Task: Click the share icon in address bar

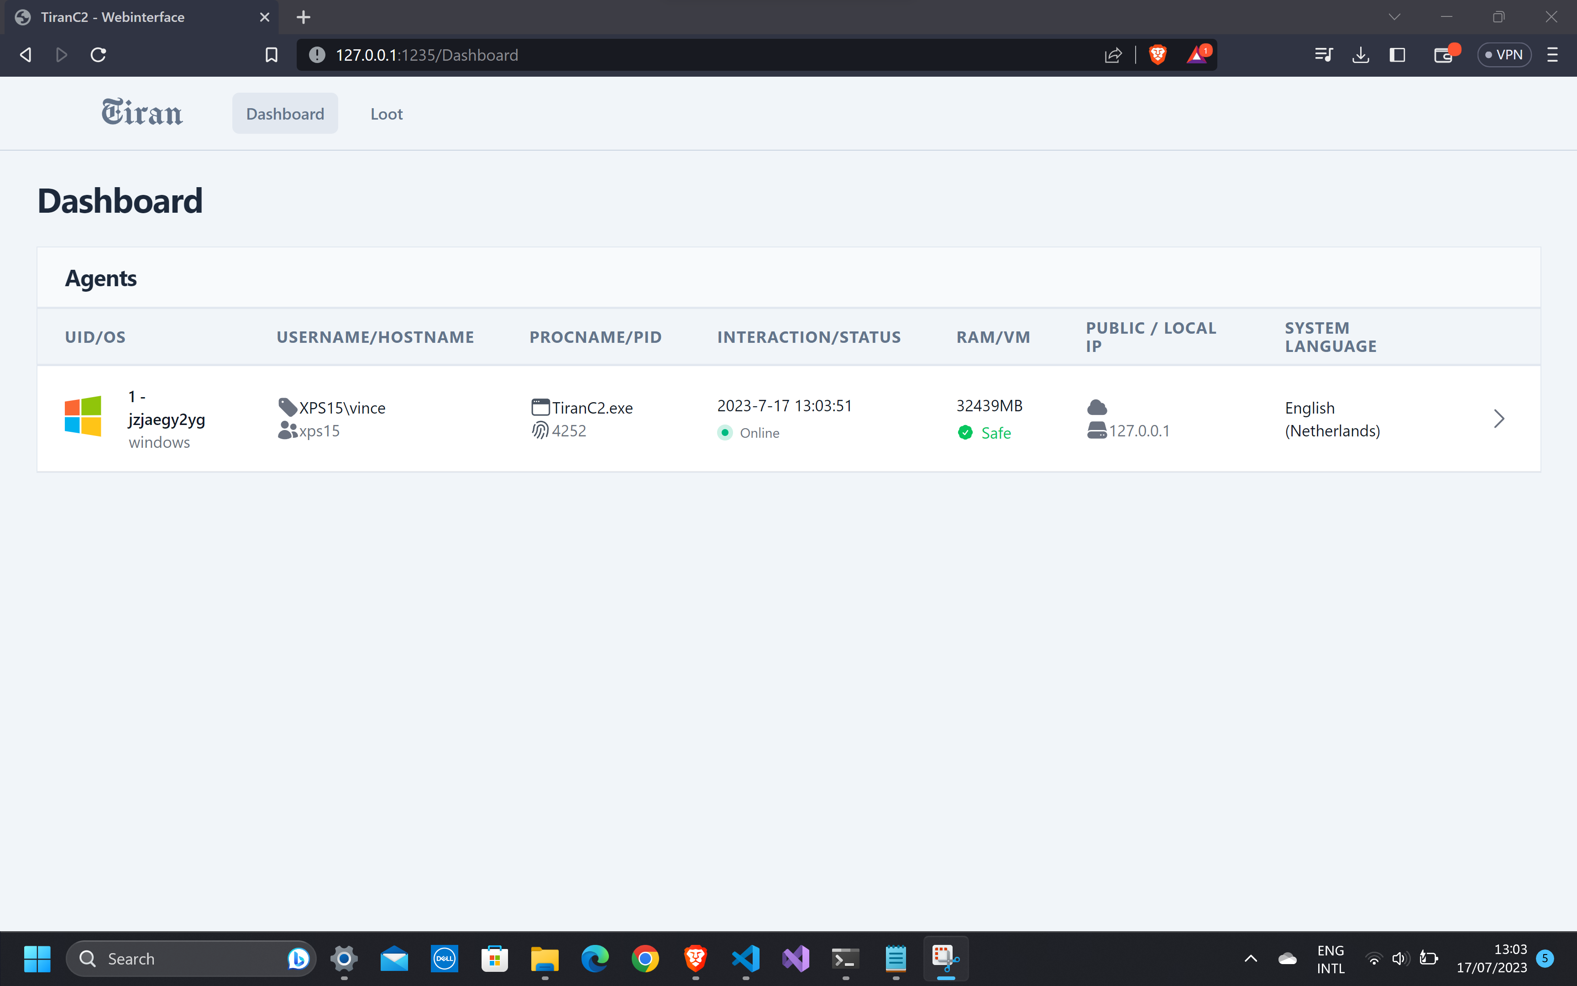Action: click(1113, 55)
